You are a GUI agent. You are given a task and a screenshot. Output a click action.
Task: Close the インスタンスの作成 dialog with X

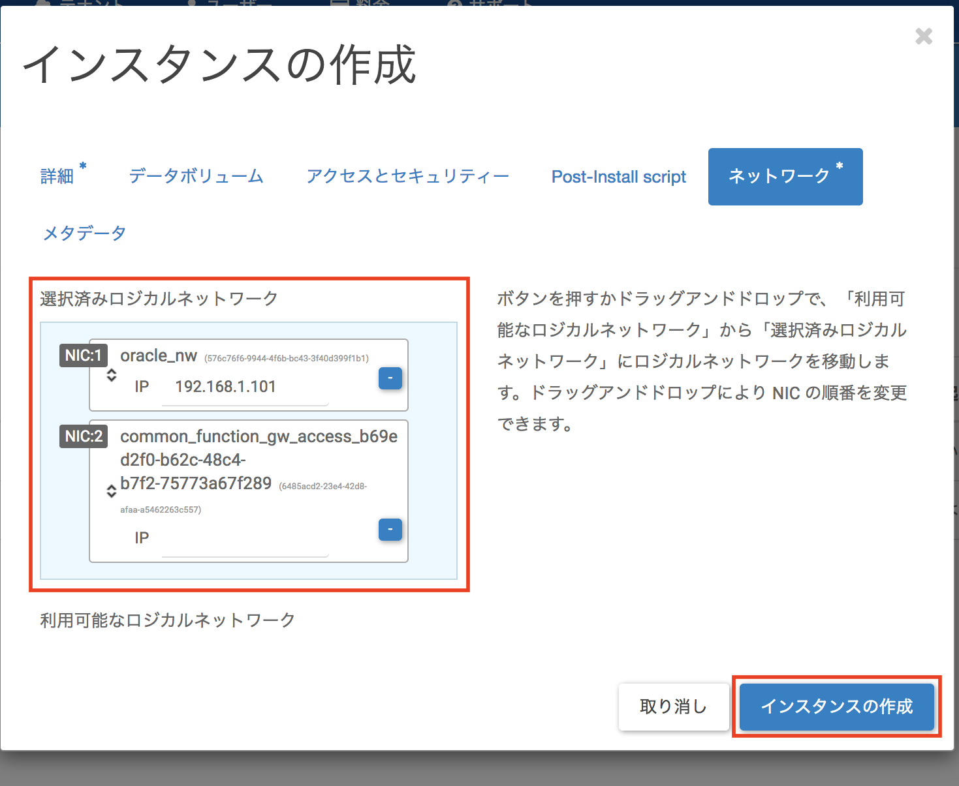(923, 37)
